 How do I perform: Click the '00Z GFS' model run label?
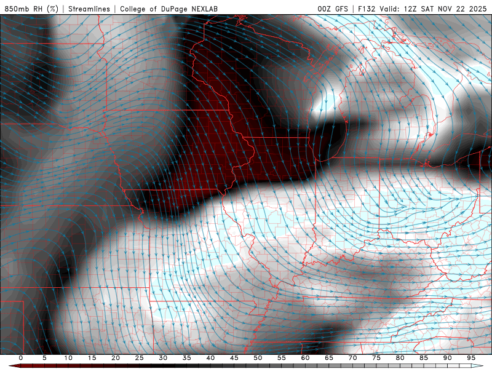[333, 9]
